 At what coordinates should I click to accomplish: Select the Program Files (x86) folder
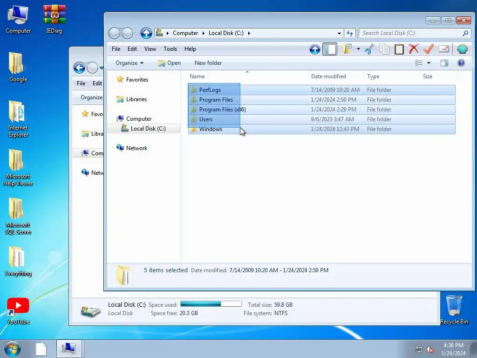321,109
